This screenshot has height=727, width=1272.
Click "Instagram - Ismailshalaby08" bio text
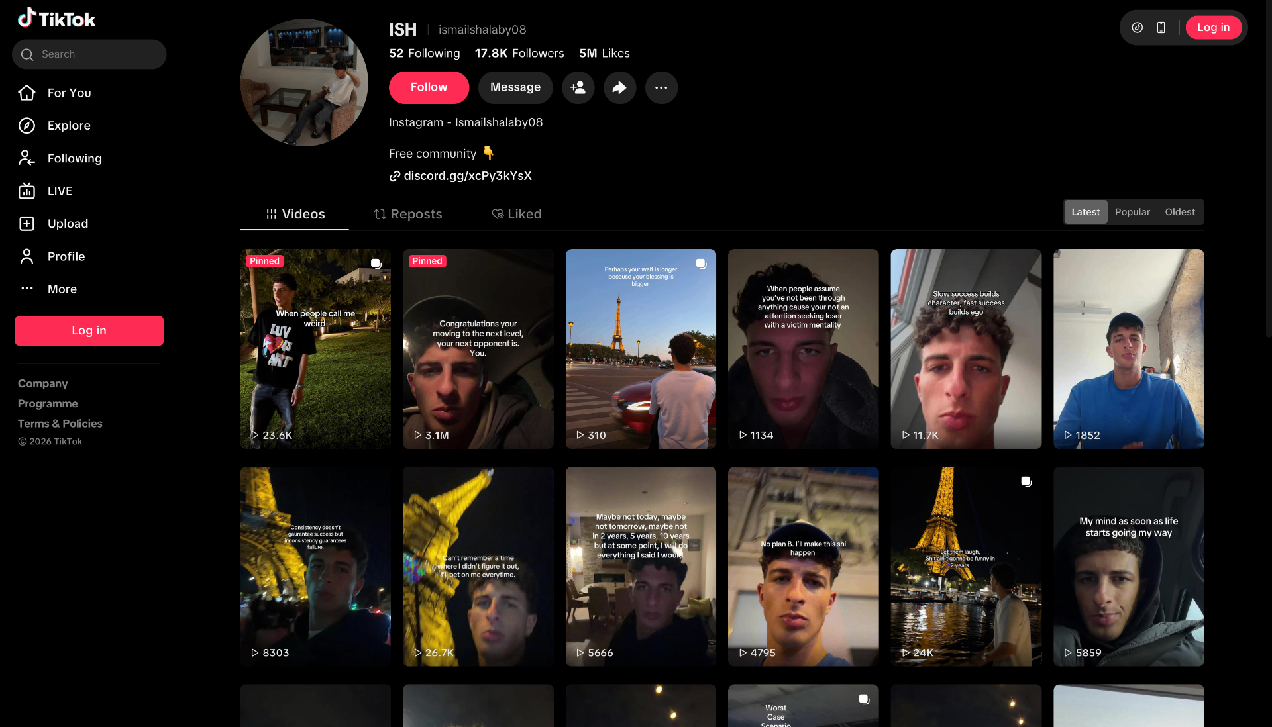tap(466, 122)
